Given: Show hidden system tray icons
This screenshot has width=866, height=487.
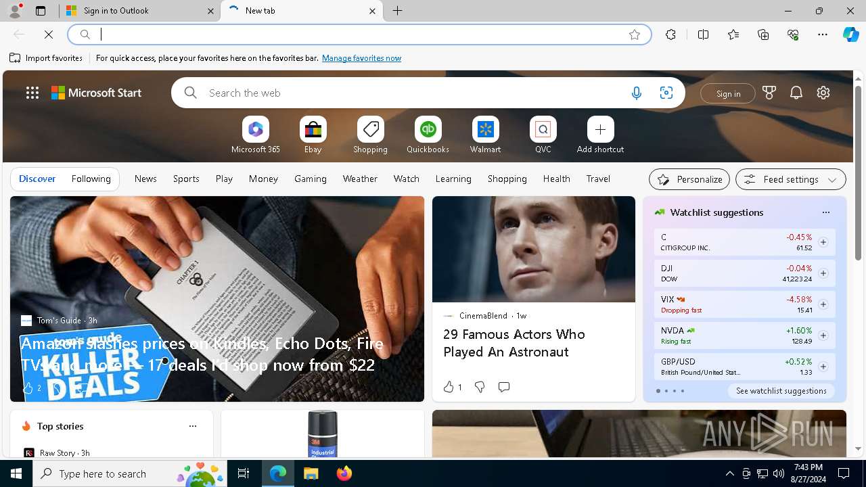Looking at the screenshot, I should pyautogui.click(x=729, y=473).
